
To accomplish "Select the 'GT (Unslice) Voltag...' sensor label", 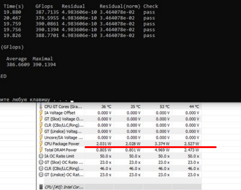I will 63,131.
